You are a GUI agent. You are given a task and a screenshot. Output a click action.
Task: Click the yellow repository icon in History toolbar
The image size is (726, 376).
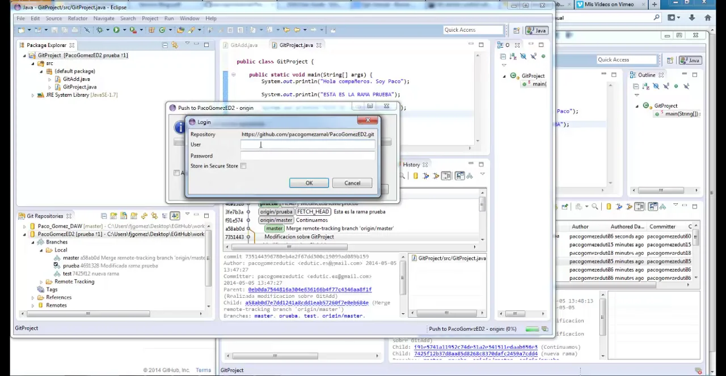416,176
